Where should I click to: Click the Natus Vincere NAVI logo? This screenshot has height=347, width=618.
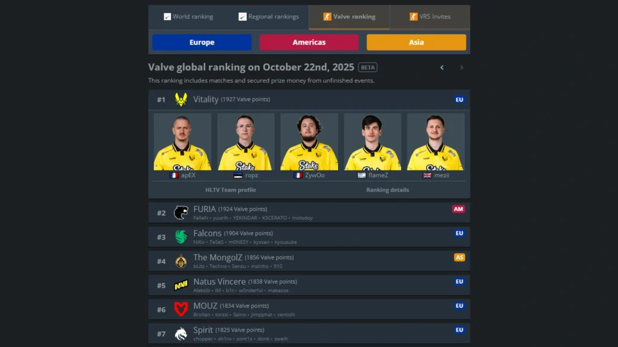click(181, 285)
